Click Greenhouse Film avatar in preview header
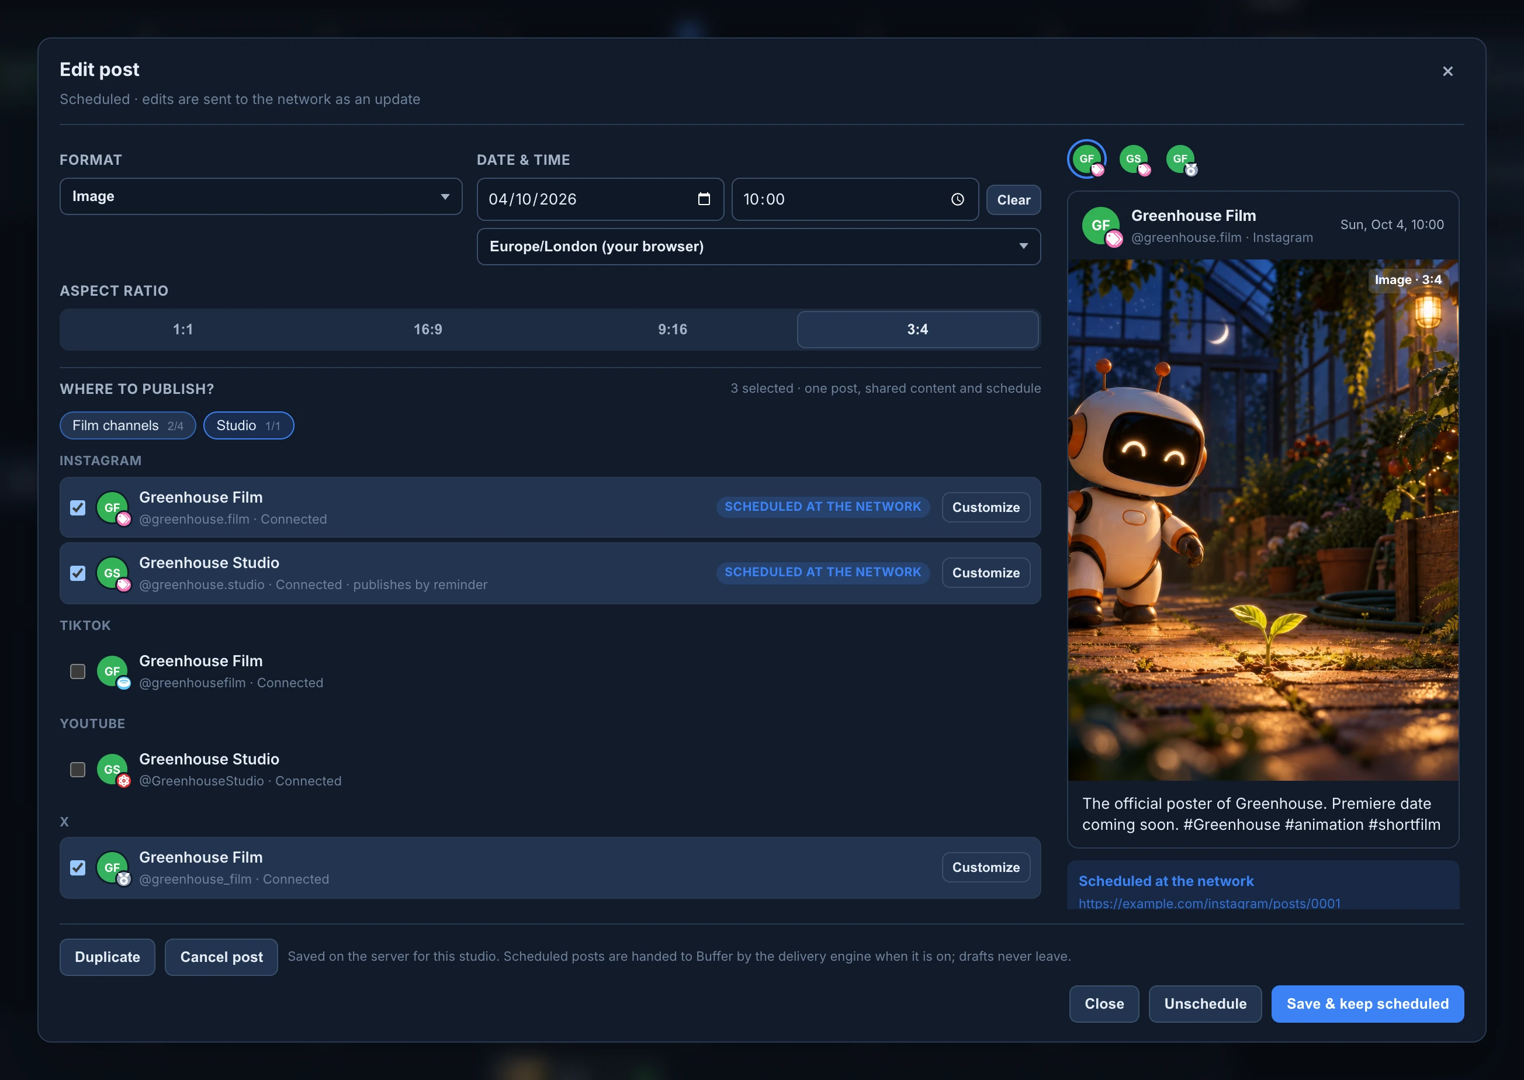 tap(1101, 226)
